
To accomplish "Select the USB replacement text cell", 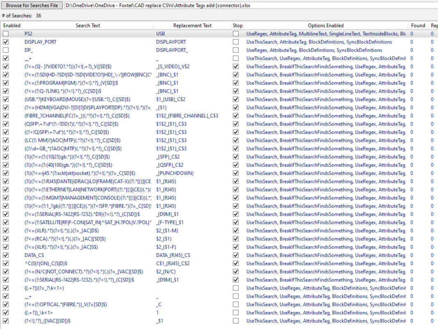I will pos(192,34).
